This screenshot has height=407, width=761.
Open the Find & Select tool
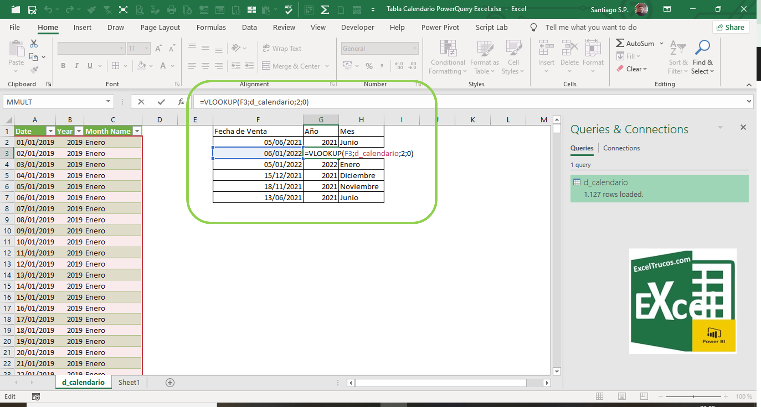click(703, 57)
